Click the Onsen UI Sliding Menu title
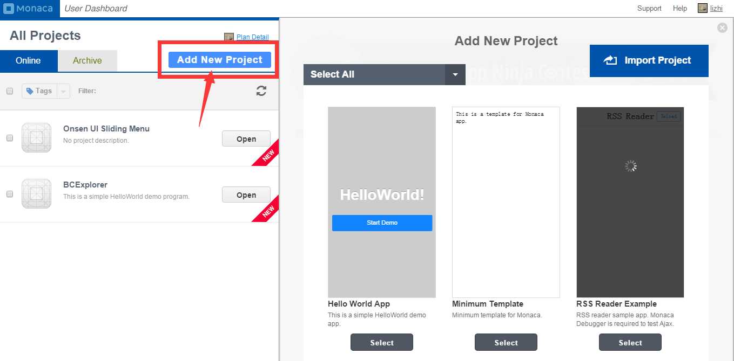 [106, 129]
